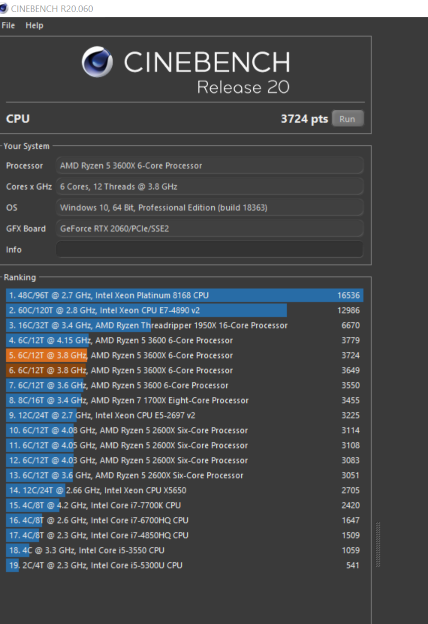428x624 pixels.
Task: Select ranking row 19 Core i5-5300U
Action: pyautogui.click(x=185, y=565)
